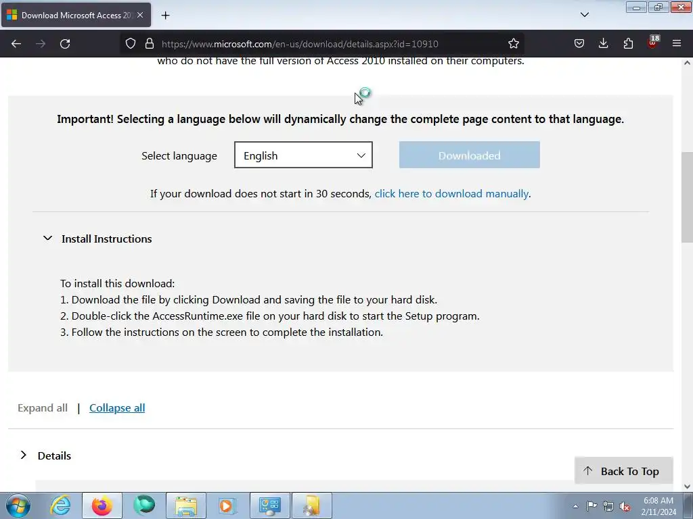693x519 pixels.
Task: Open Action Center flag icon
Action: (591, 506)
